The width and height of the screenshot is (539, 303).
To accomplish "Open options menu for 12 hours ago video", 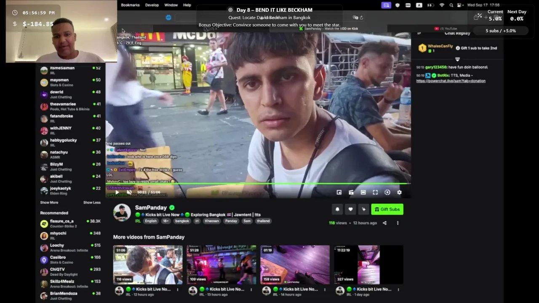I will point(177,290).
